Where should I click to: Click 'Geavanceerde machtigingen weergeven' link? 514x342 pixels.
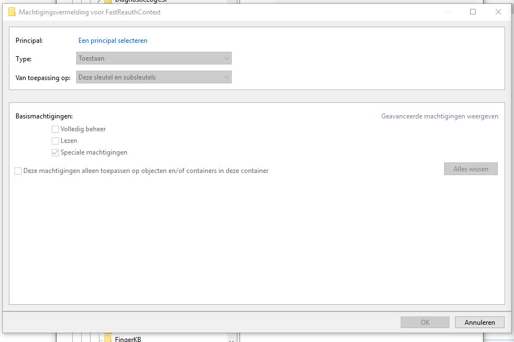tap(440, 116)
